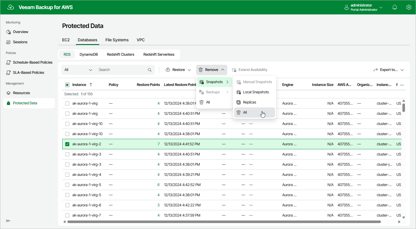Open the All filter dropdown
416x229 pixels.
(x=78, y=70)
